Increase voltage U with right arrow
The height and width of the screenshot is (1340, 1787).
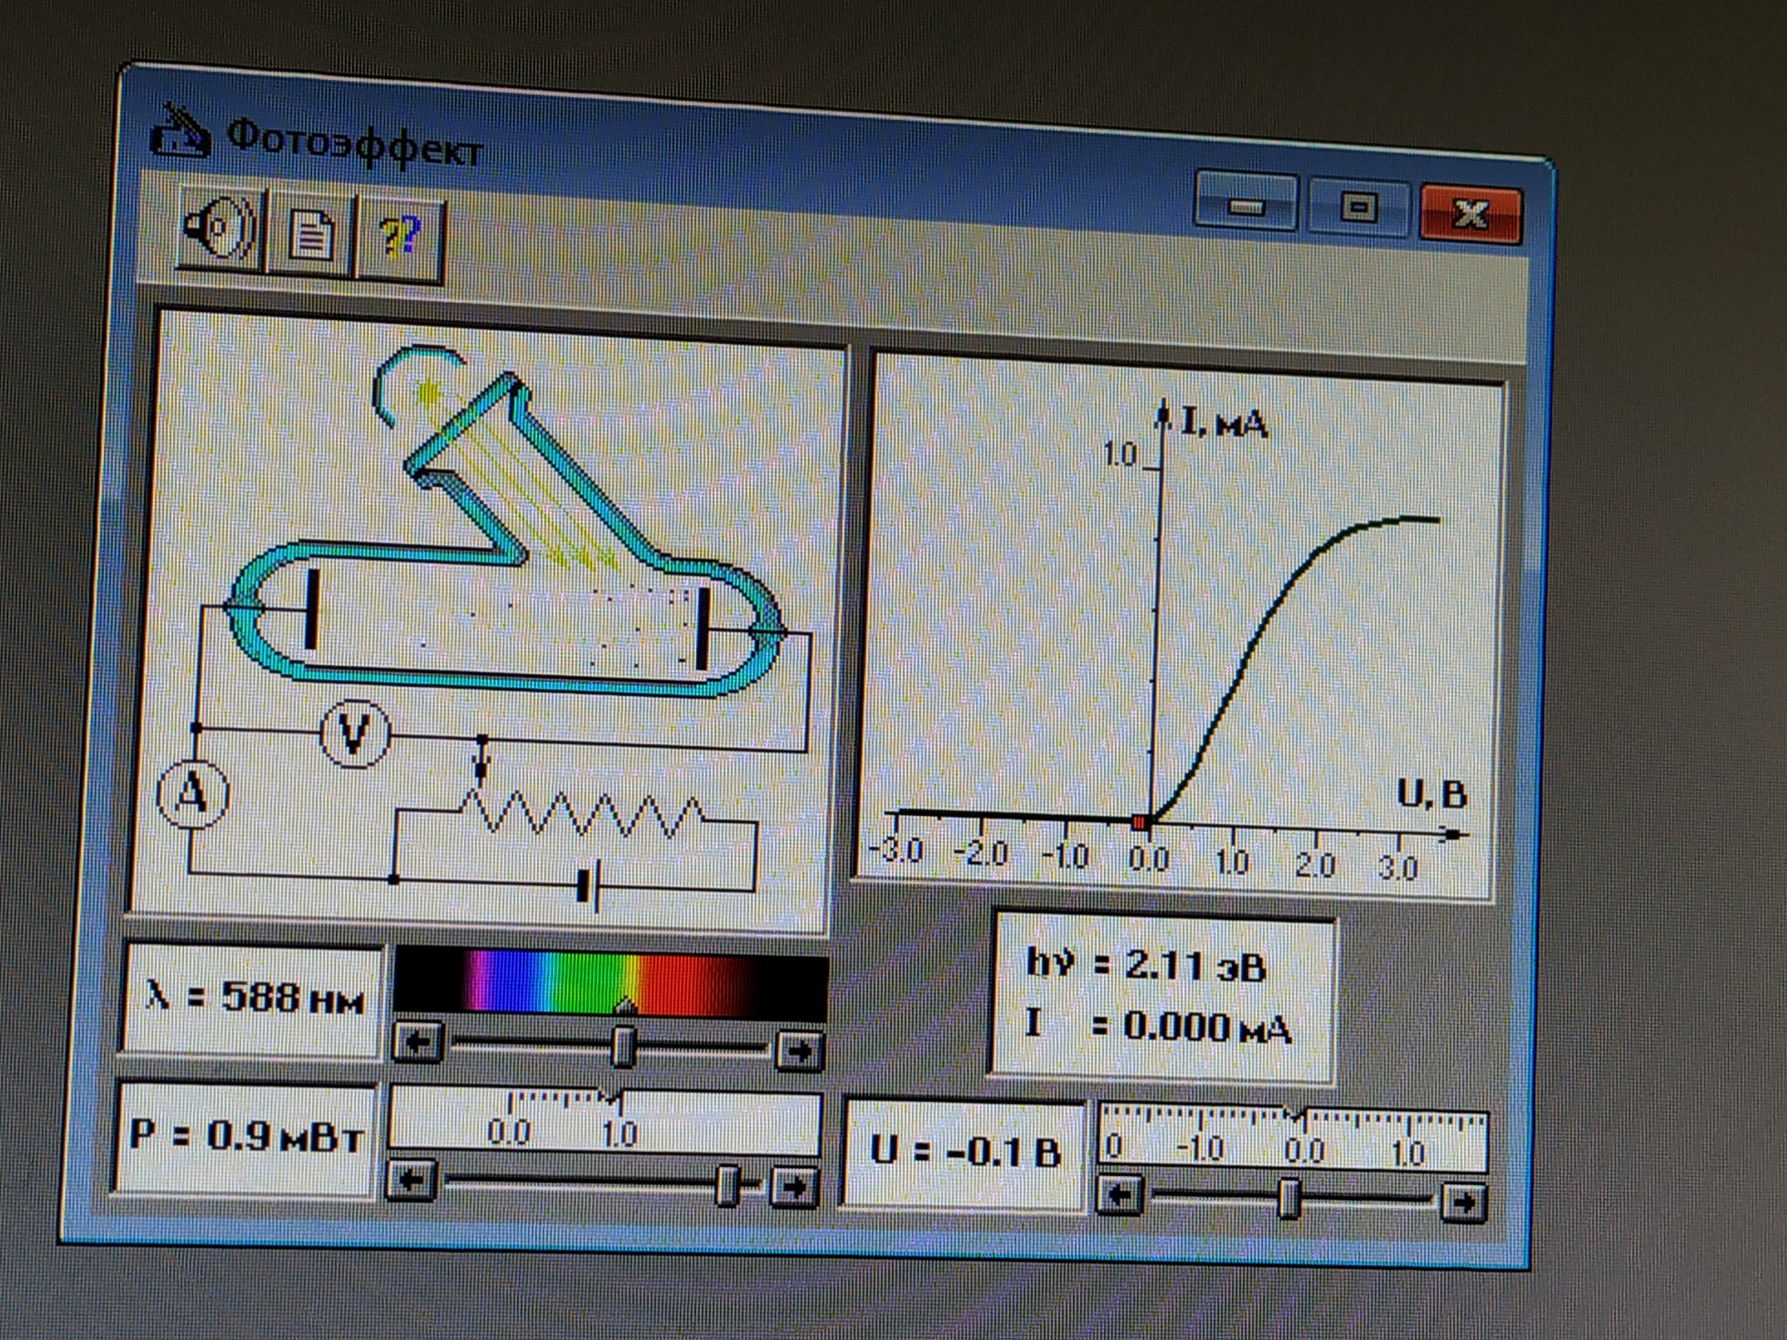[1463, 1203]
